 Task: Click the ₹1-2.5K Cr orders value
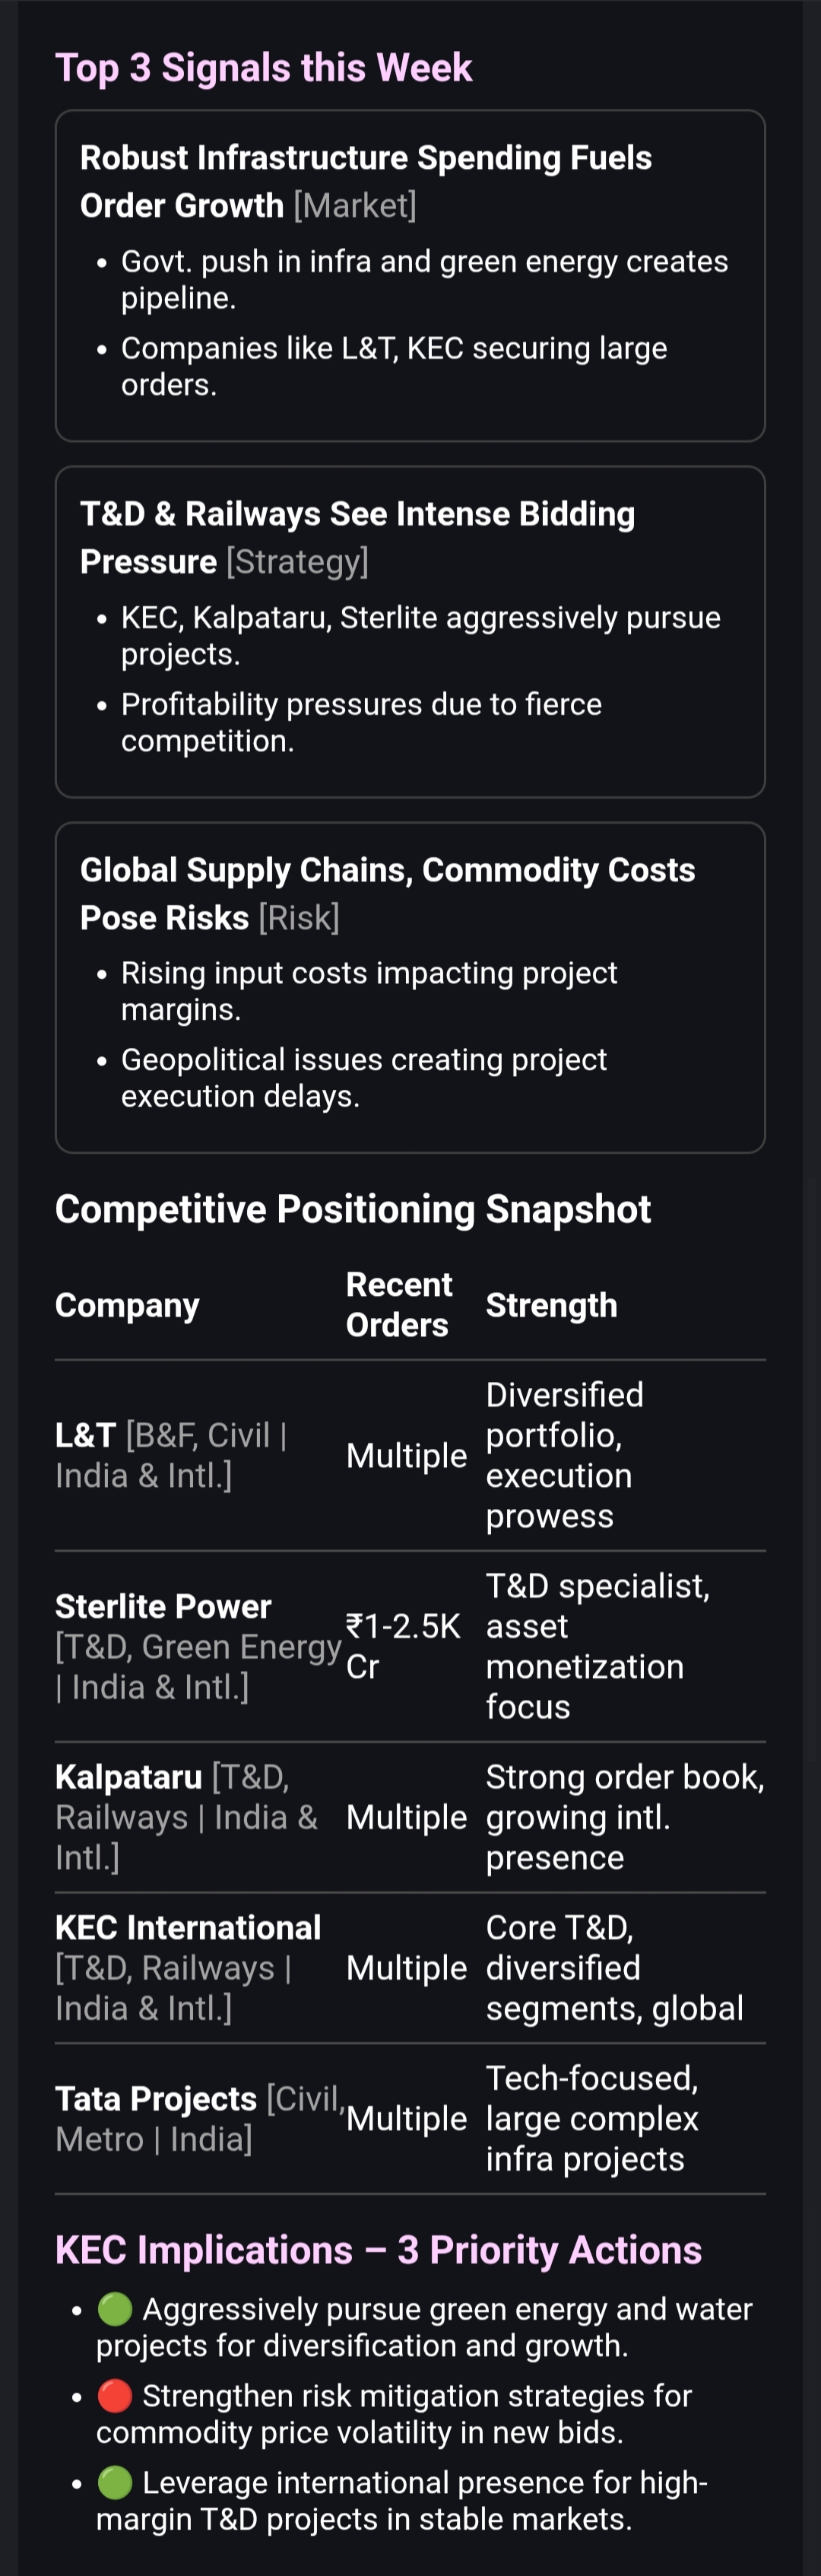(402, 1646)
